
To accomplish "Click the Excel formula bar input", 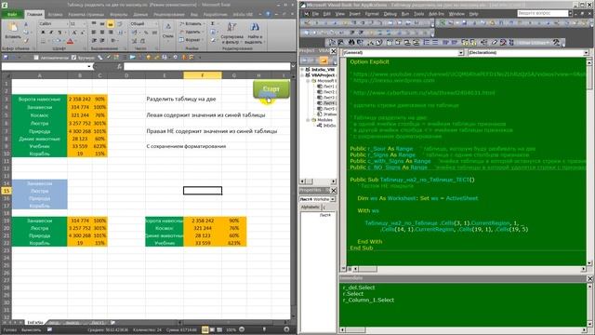I will (x=206, y=66).
